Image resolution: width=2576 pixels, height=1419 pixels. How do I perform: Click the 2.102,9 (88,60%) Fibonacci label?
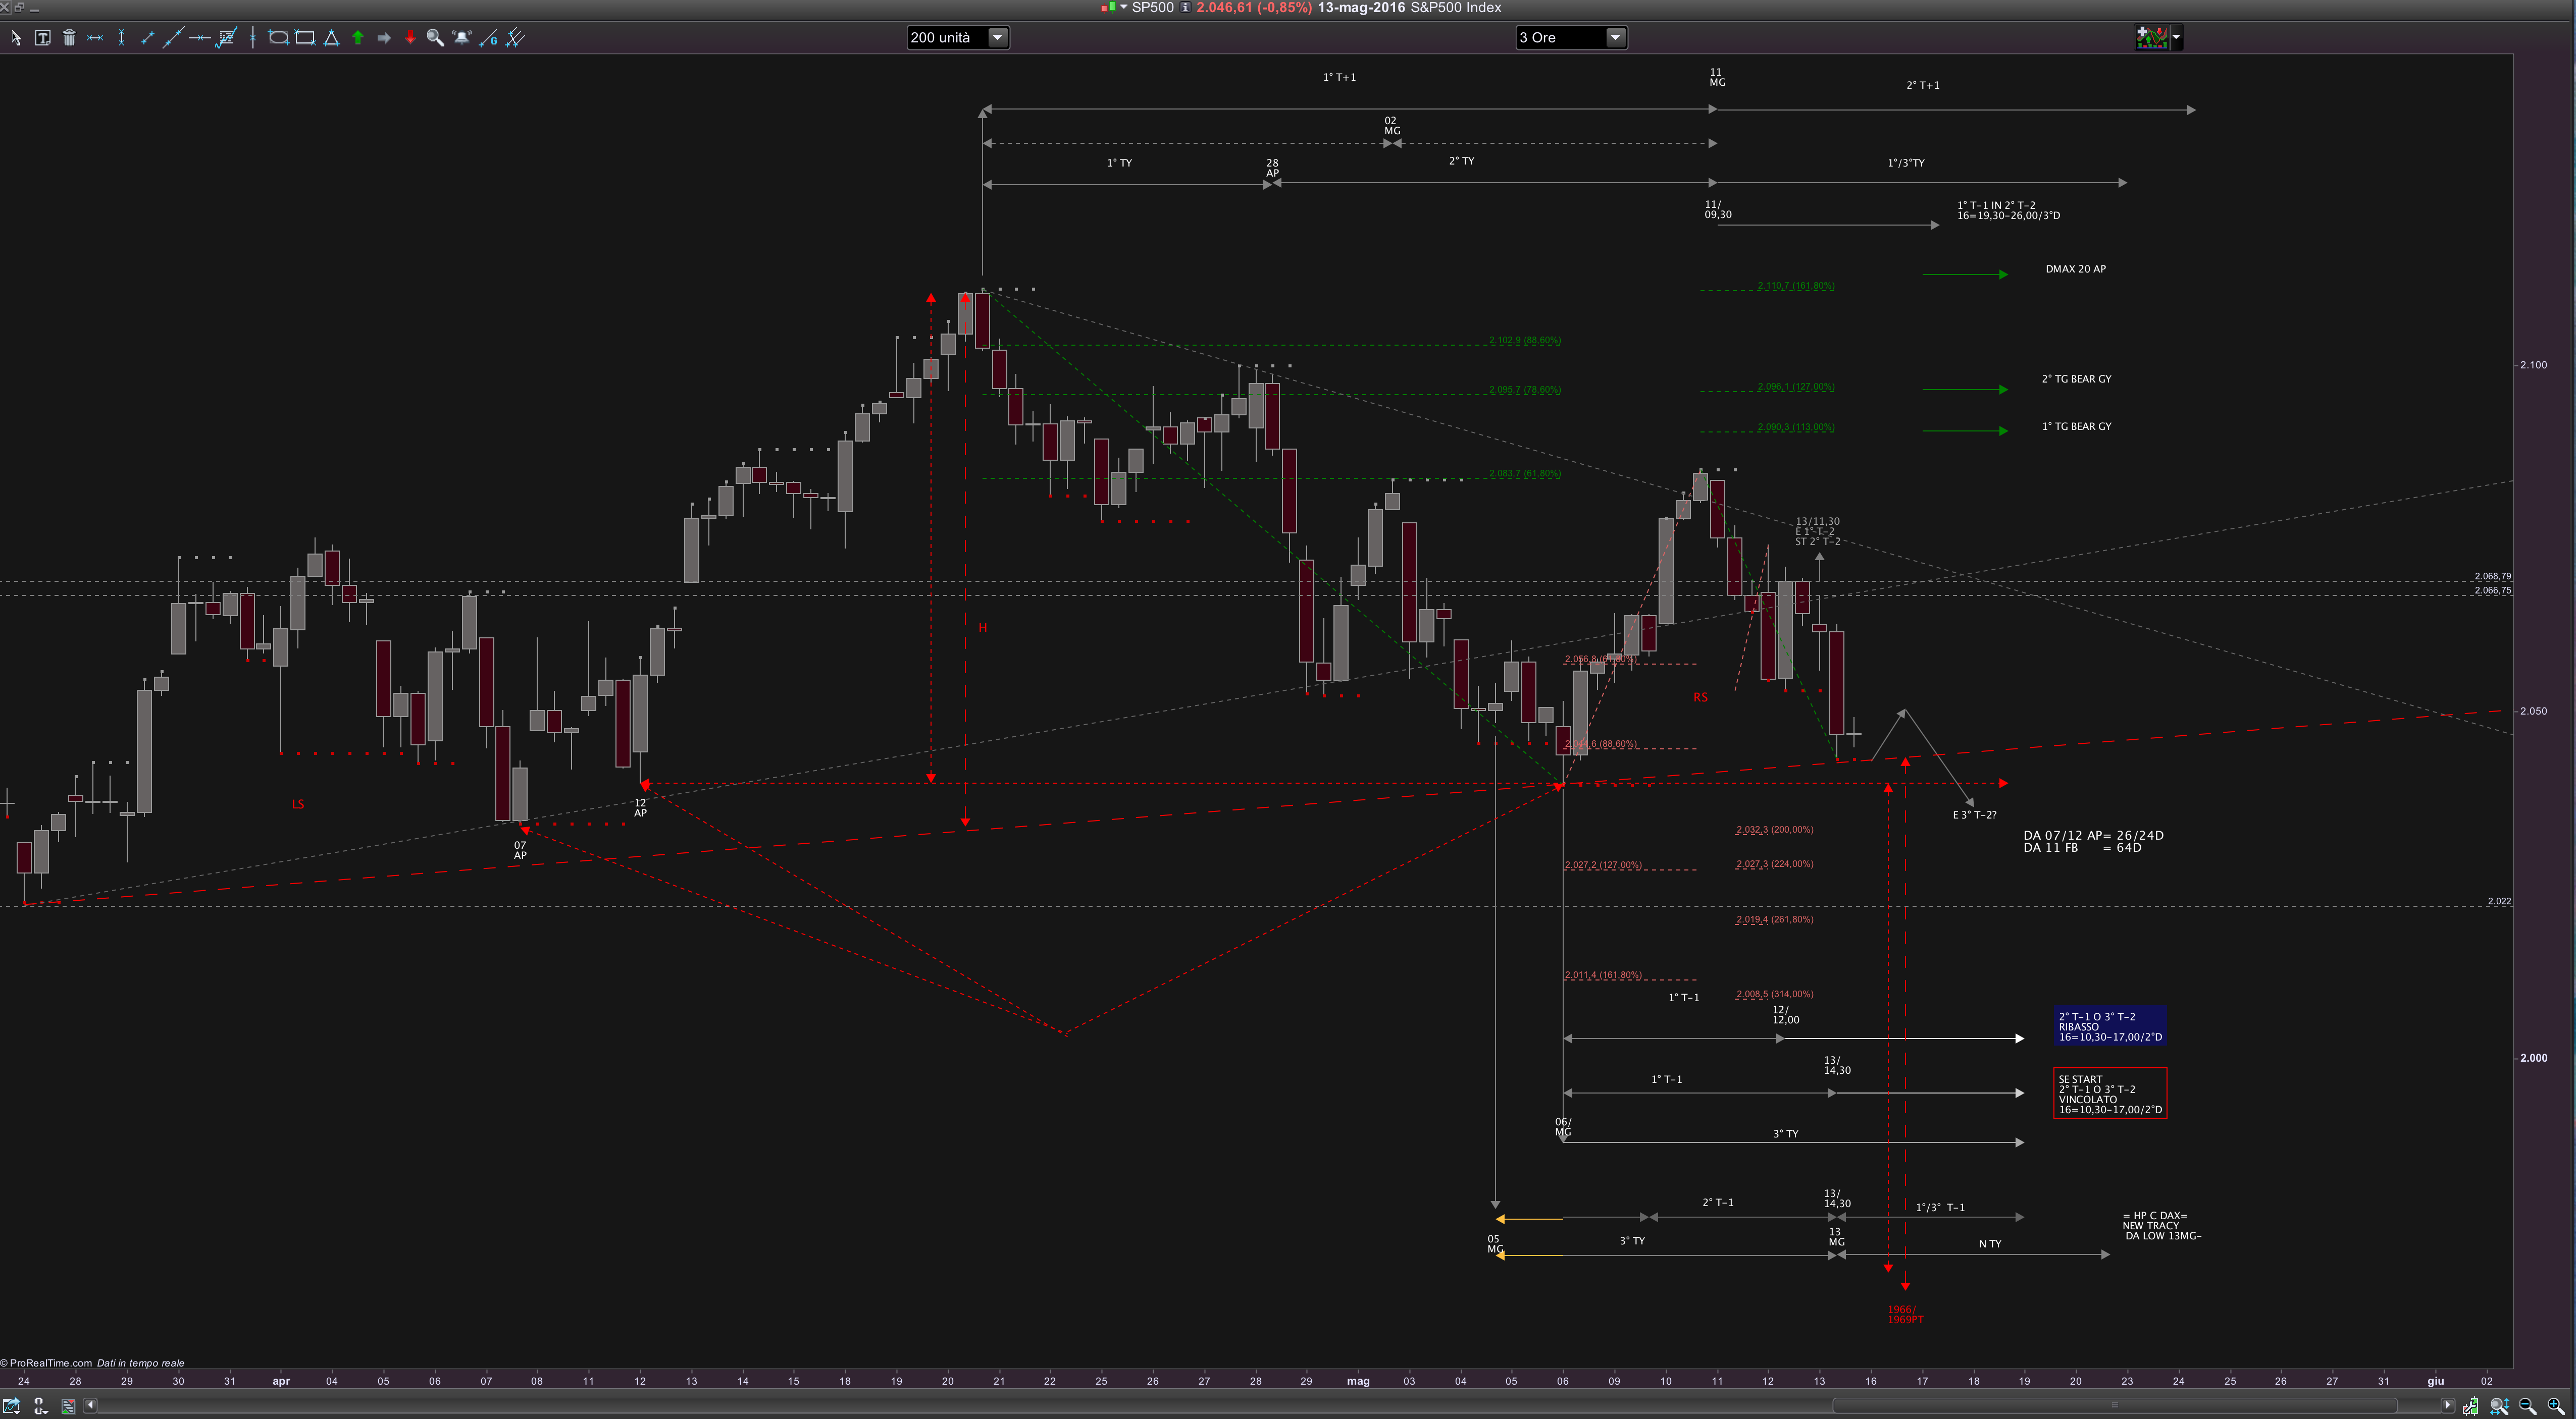pyautogui.click(x=1524, y=341)
